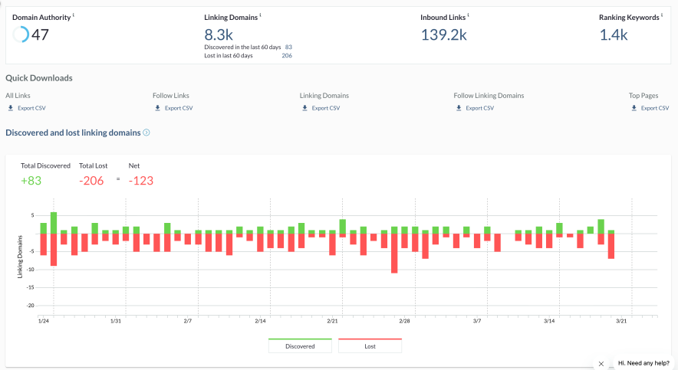
Task: Toggle the Lost legend series
Action: (370, 345)
